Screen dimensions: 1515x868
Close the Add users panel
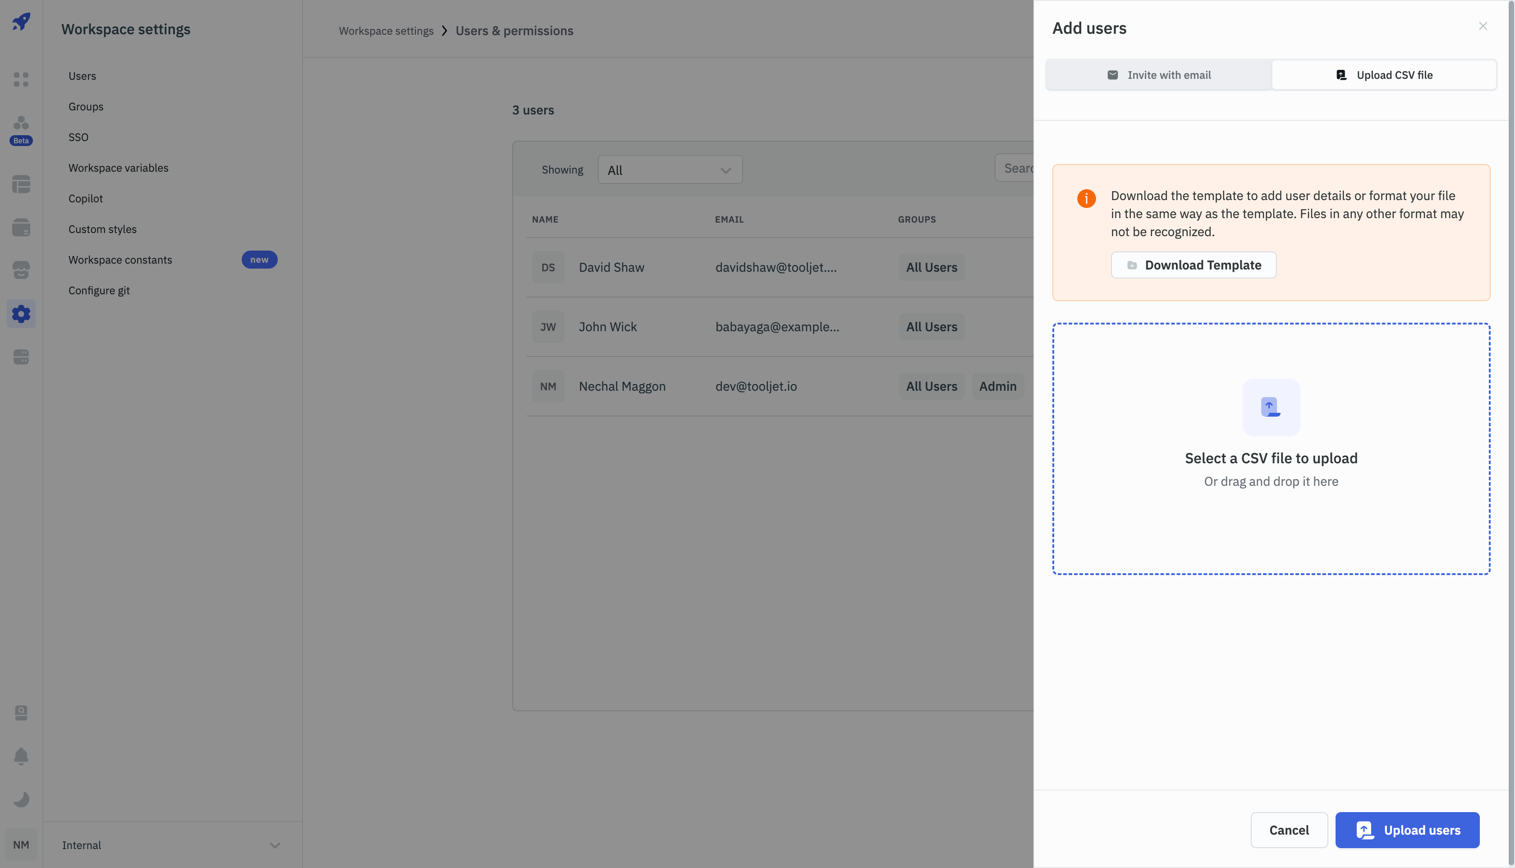tap(1483, 26)
